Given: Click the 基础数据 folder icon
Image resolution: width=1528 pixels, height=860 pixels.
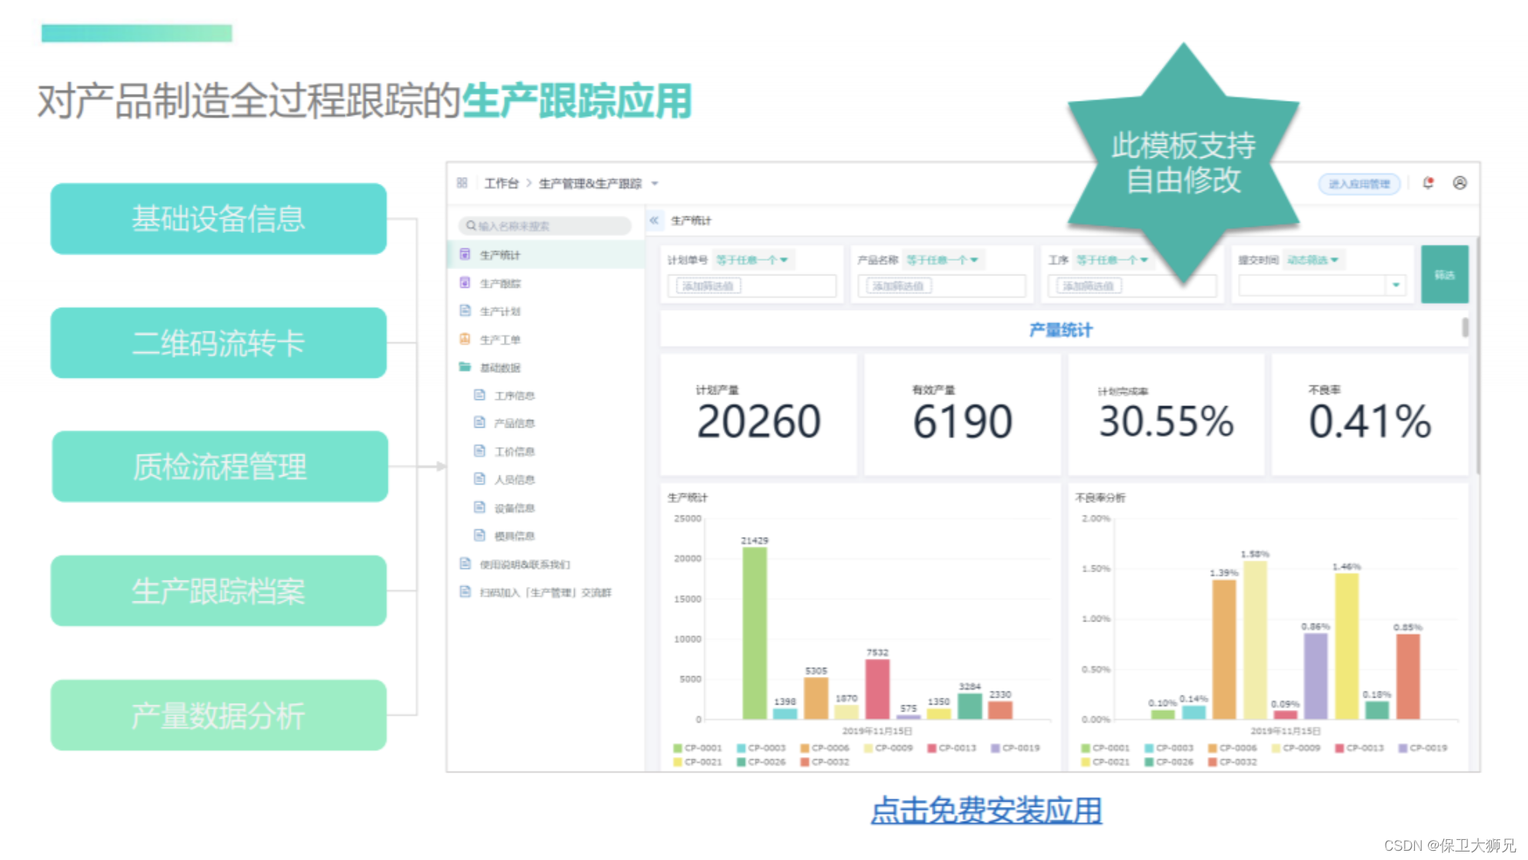Looking at the screenshot, I should [465, 367].
